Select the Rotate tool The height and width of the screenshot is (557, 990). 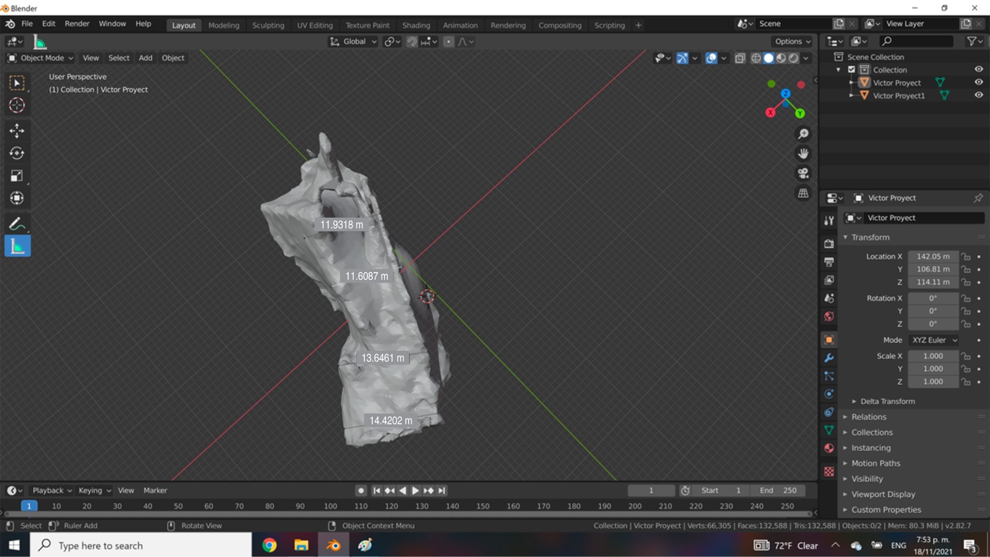point(16,153)
